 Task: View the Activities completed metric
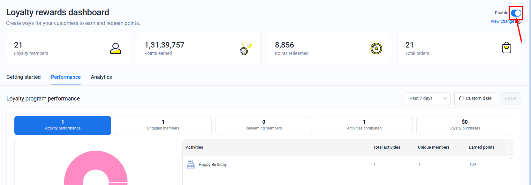tap(364, 125)
